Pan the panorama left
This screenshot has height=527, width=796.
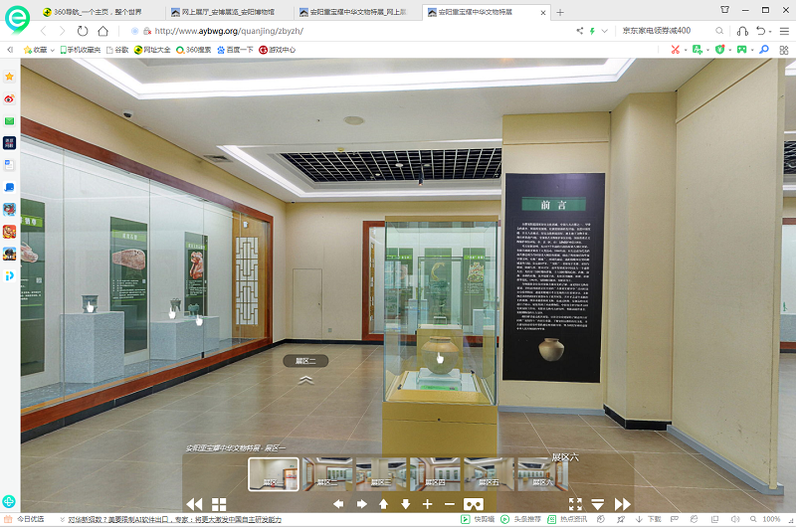[x=338, y=504]
